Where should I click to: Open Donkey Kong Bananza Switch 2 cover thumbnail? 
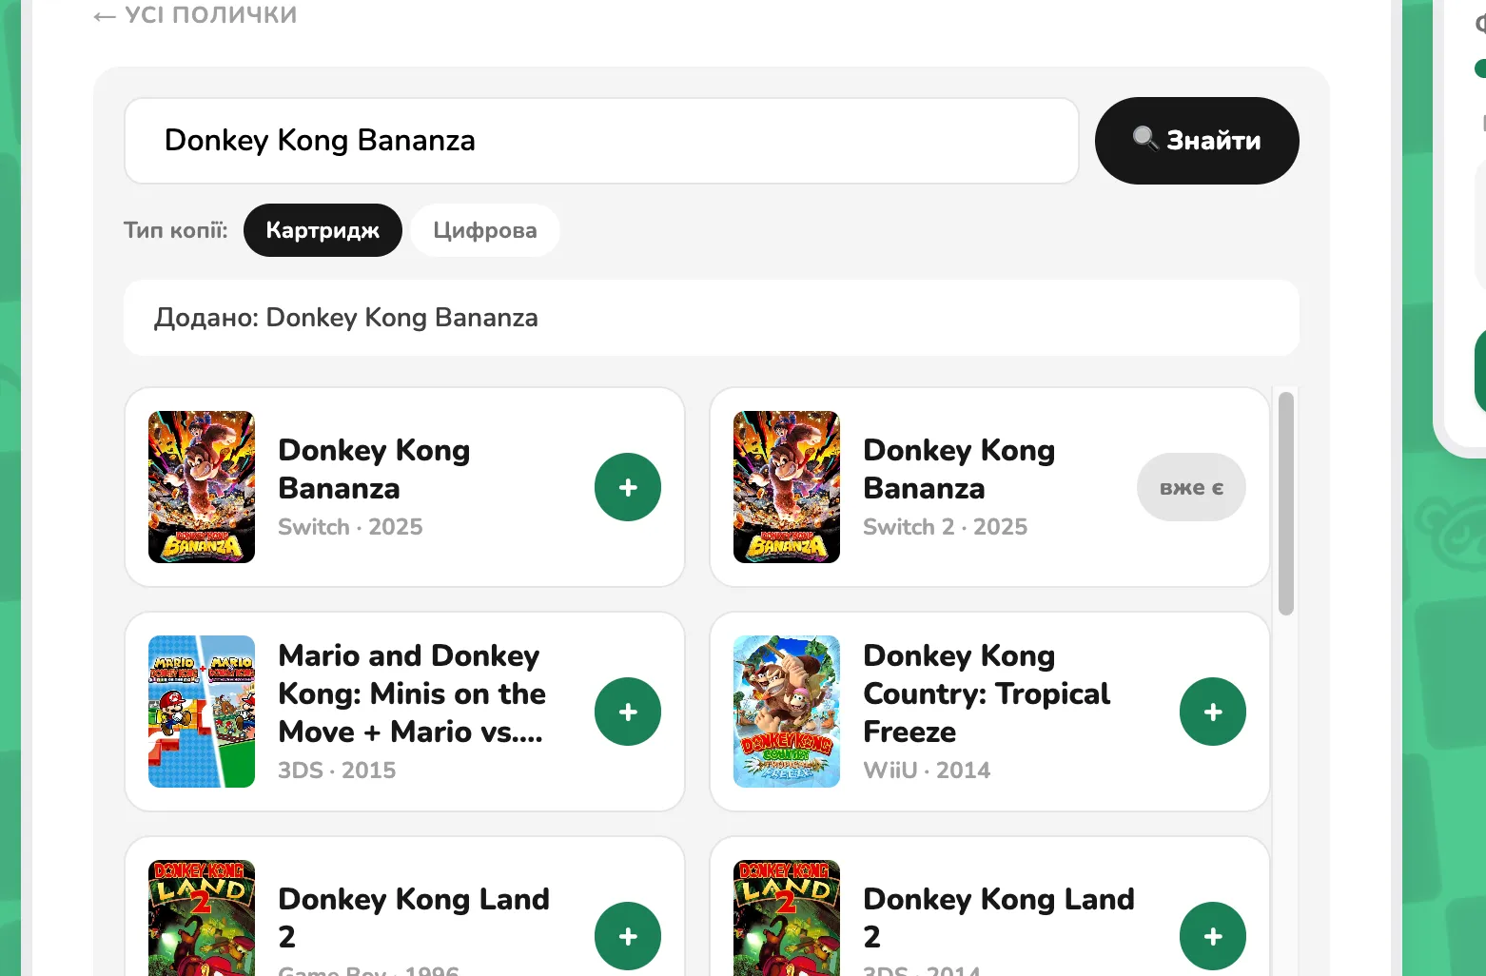787,487
